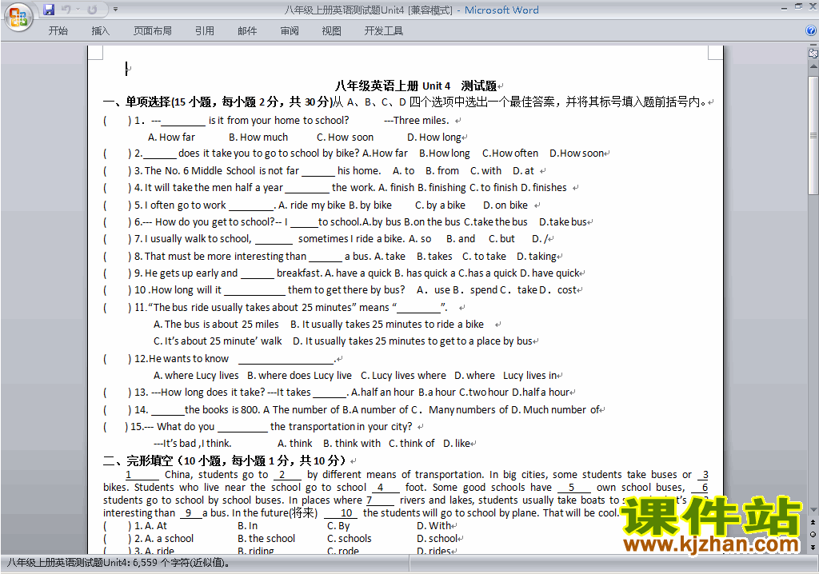Select the 视图 tab

[x=332, y=31]
